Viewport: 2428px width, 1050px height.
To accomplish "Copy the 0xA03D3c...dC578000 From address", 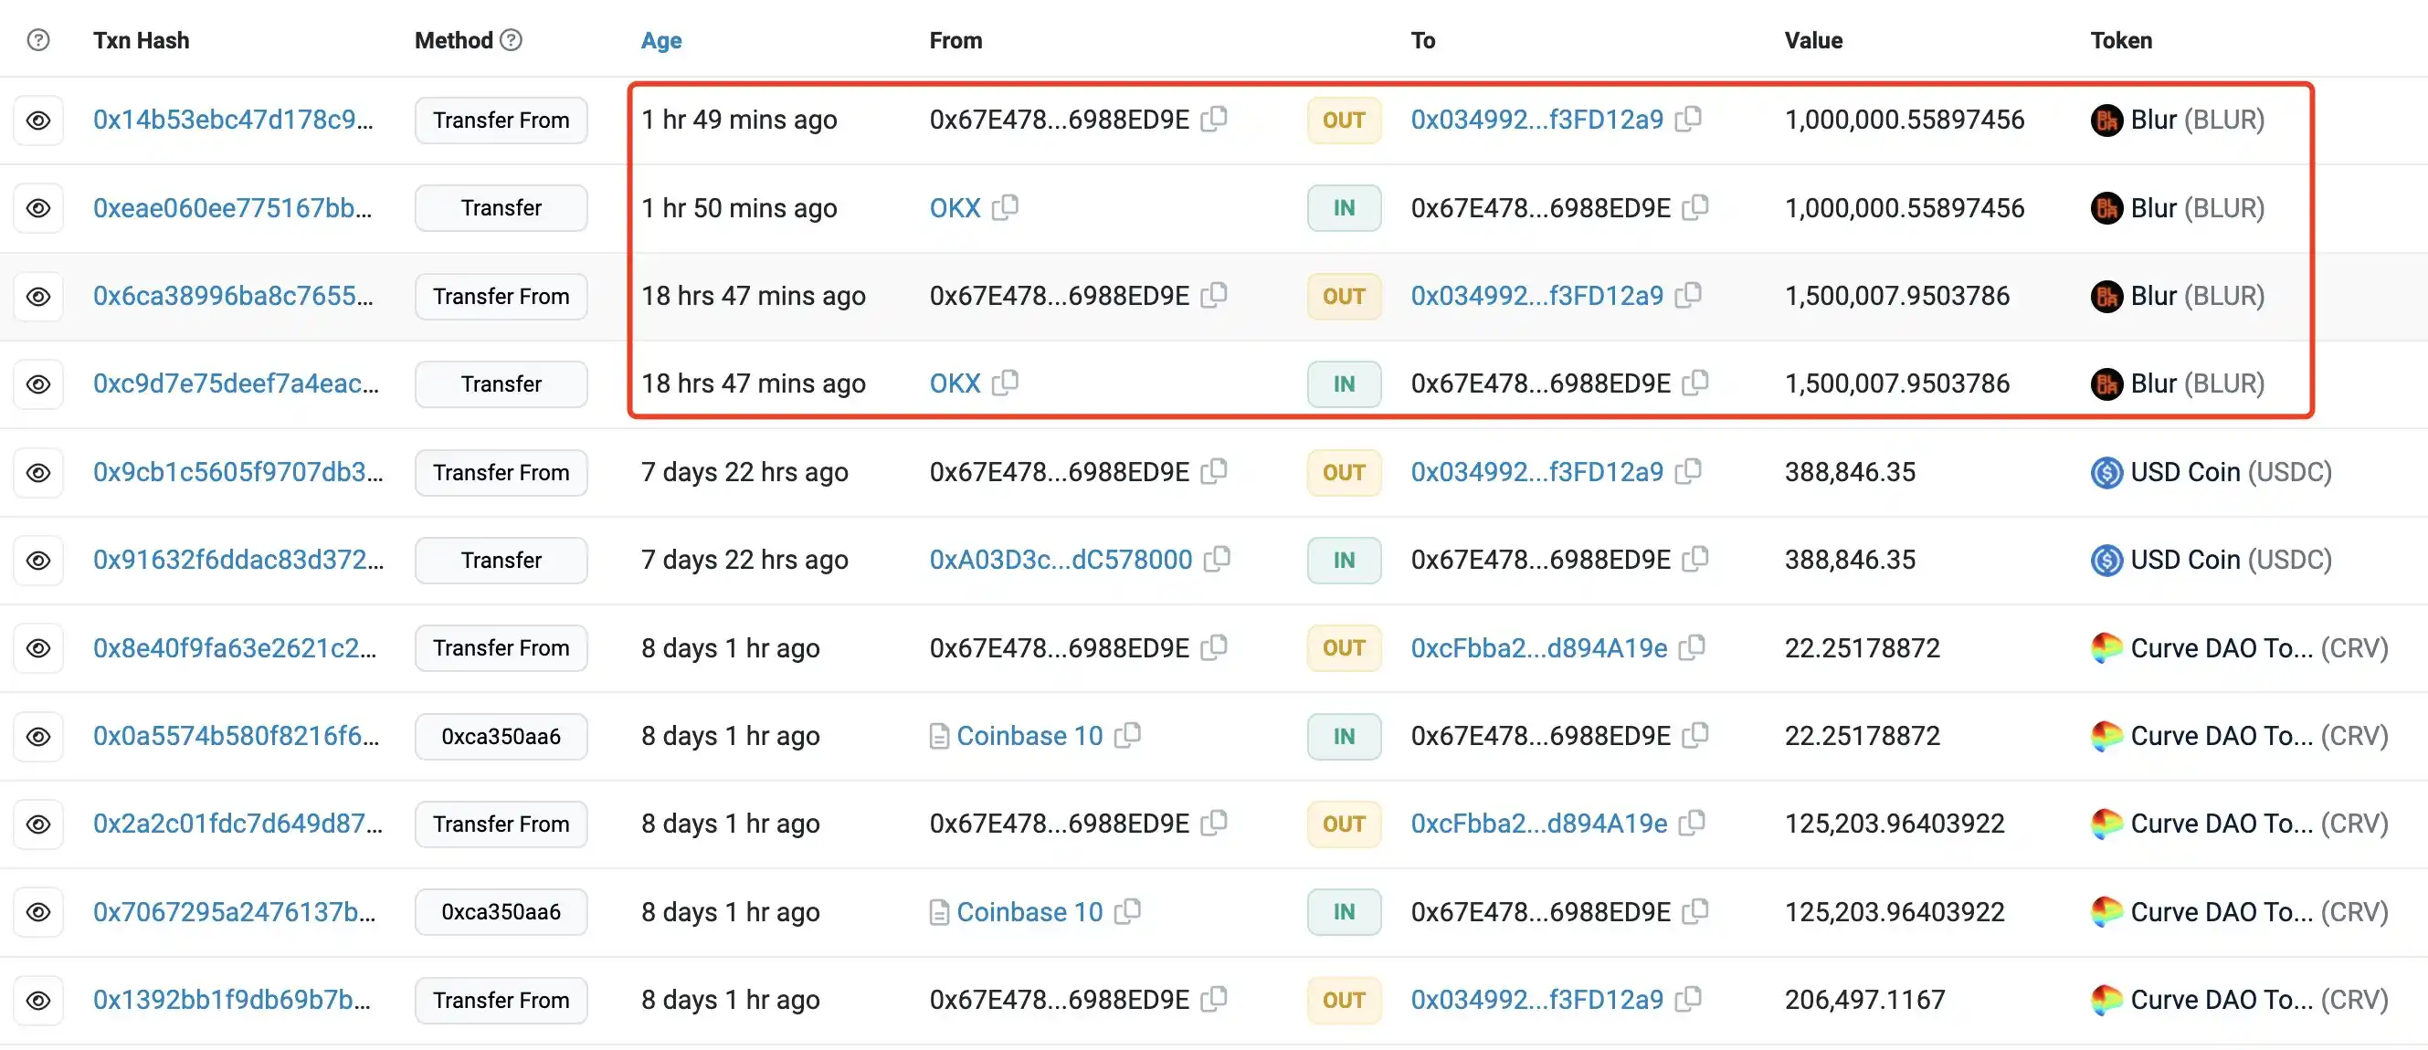I will click(1217, 559).
